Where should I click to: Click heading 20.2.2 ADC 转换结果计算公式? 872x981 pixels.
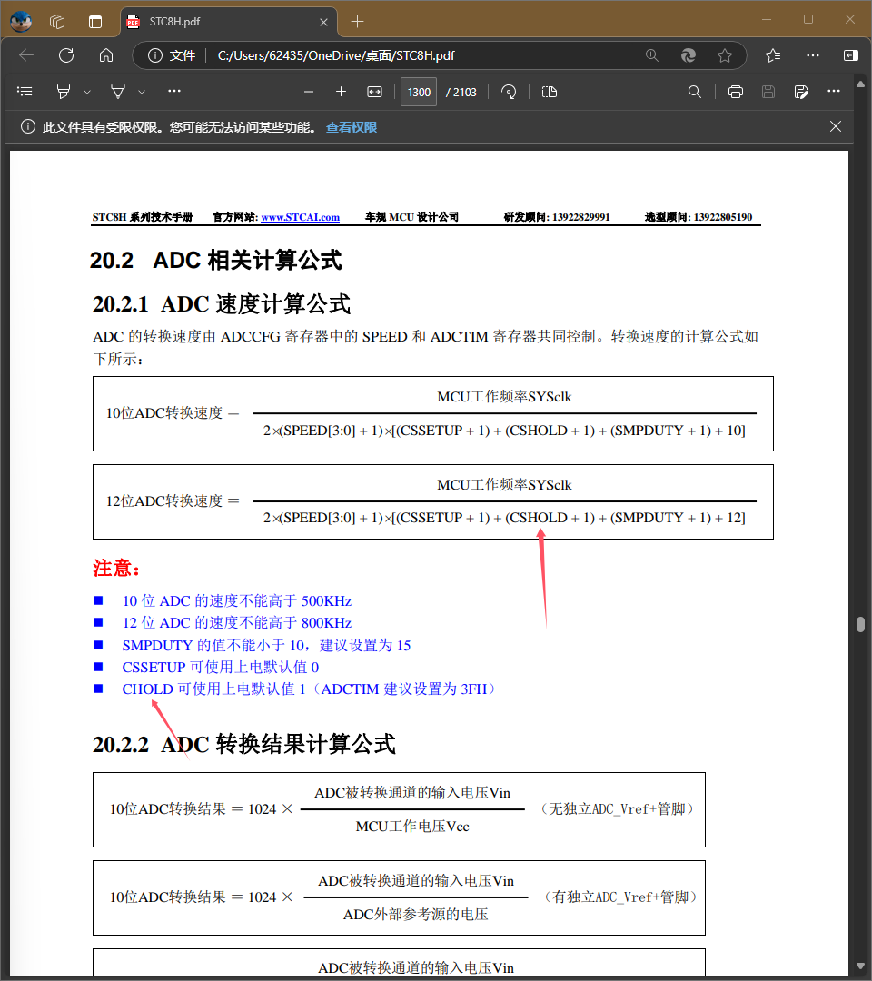[x=244, y=745]
